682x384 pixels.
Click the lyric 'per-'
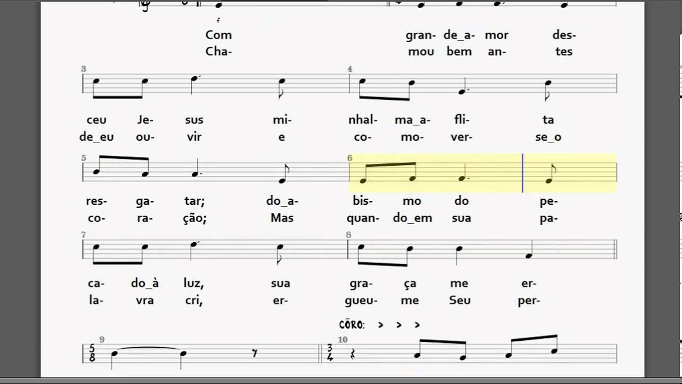[529, 301]
